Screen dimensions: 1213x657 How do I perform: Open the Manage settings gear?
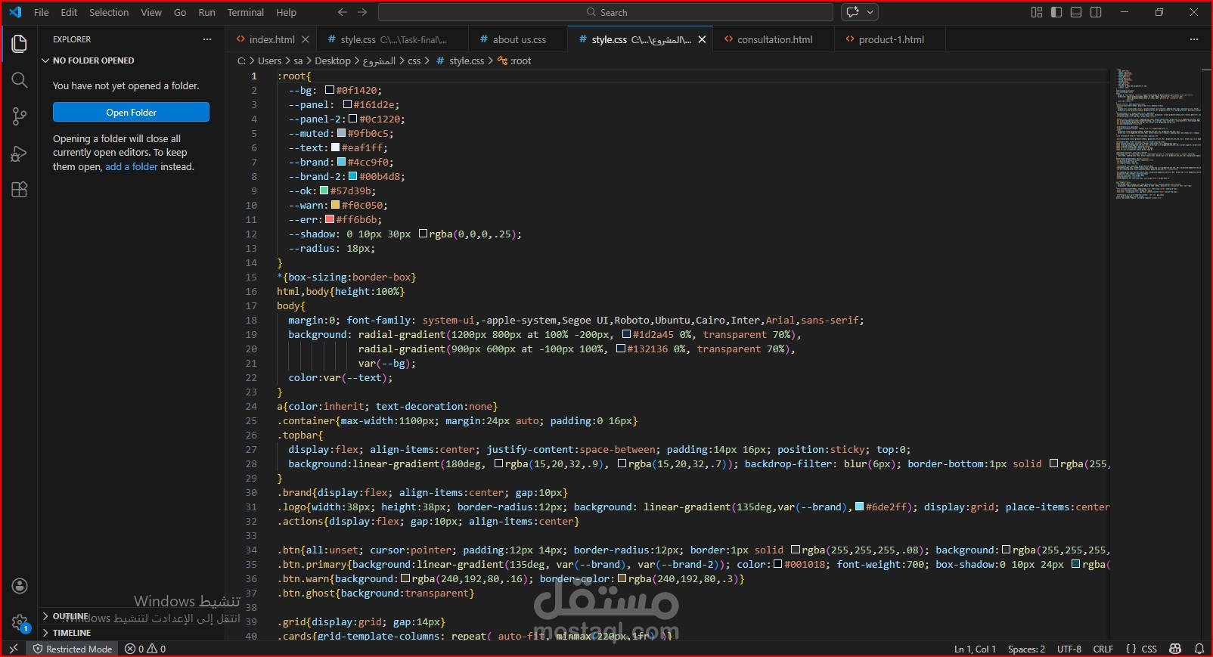coord(20,622)
